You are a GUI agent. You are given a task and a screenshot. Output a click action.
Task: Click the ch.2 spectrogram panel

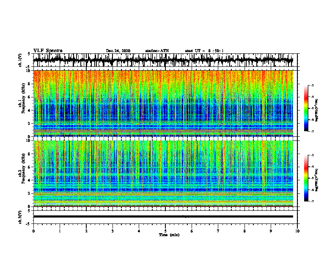[163, 174]
